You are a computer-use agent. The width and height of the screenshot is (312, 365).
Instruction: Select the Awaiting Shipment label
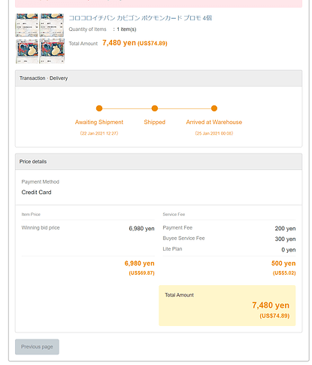[99, 122]
